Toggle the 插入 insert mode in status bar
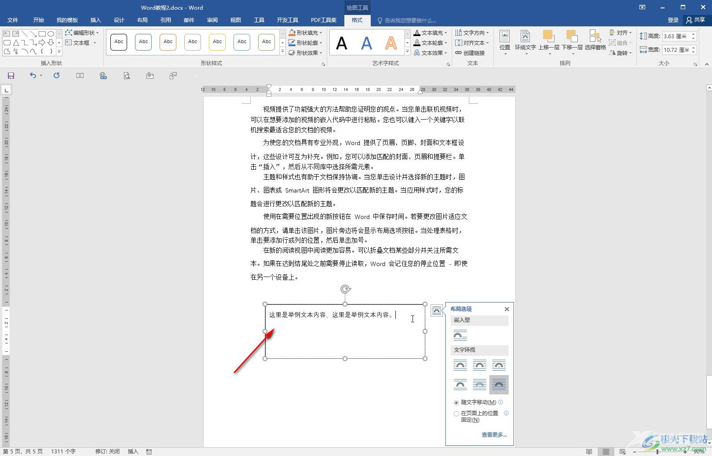This screenshot has height=456, width=712. [x=133, y=452]
